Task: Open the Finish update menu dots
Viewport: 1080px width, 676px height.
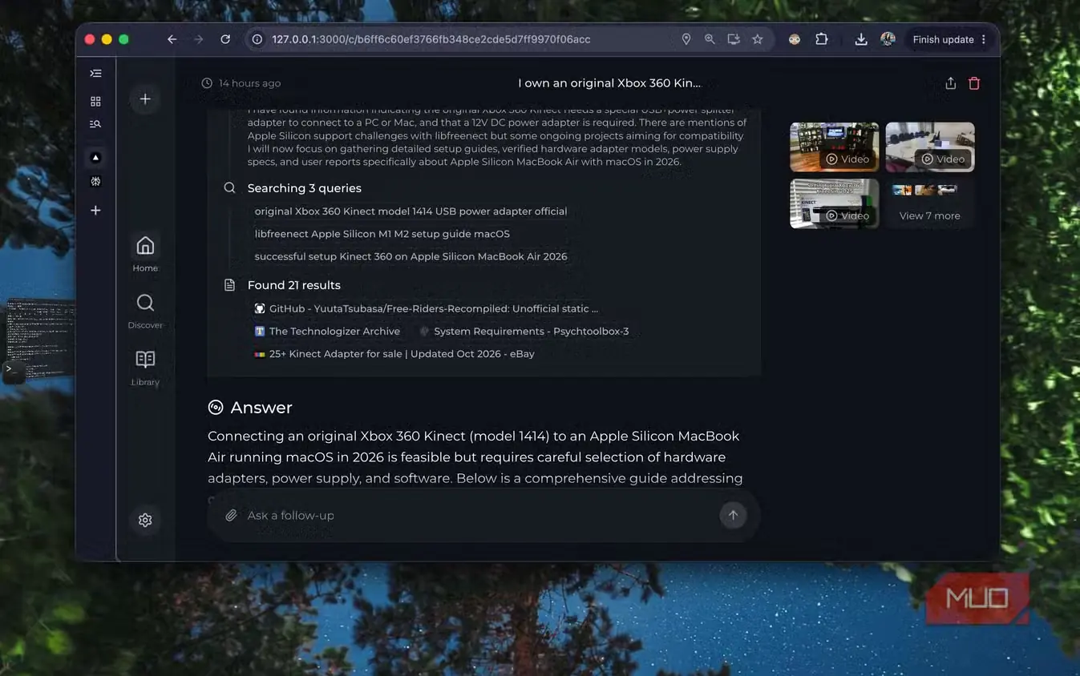Action: 984,39
